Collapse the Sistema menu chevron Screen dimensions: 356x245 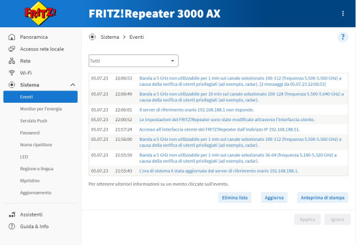pyautogui.click(x=73, y=85)
